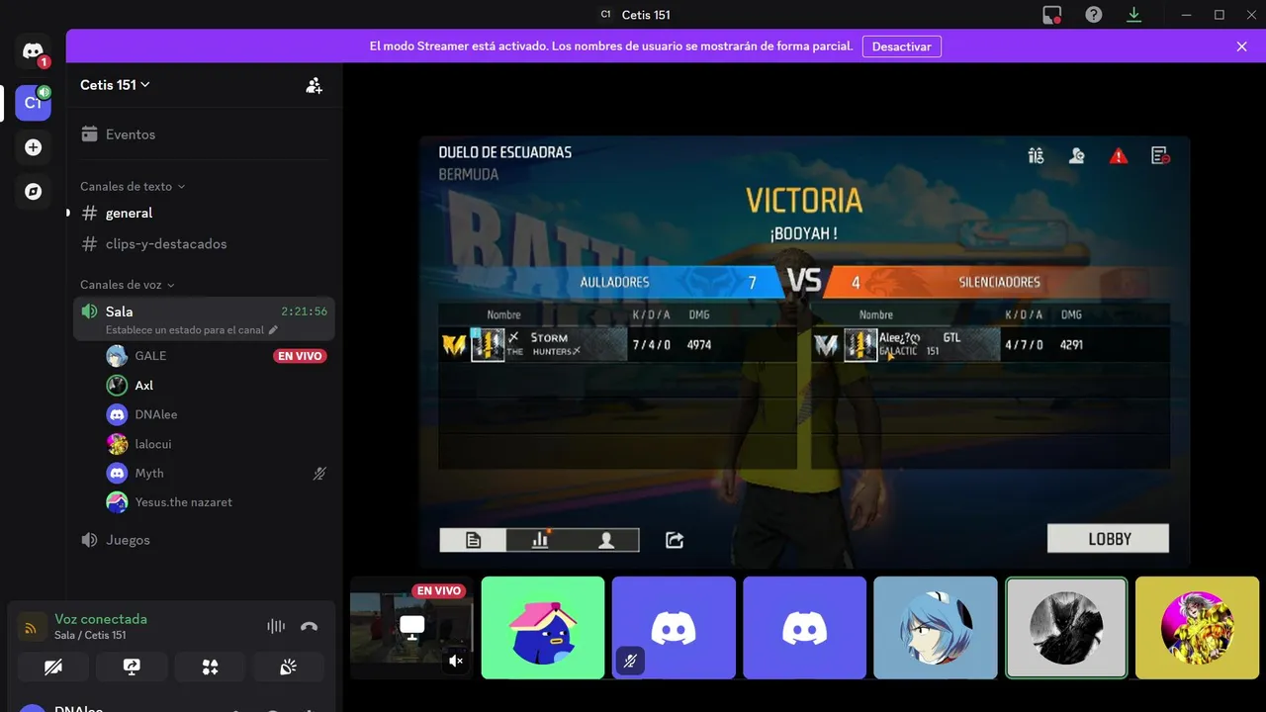Open the discover servers compass icon
Image resolution: width=1266 pixels, height=712 pixels.
coord(33,192)
